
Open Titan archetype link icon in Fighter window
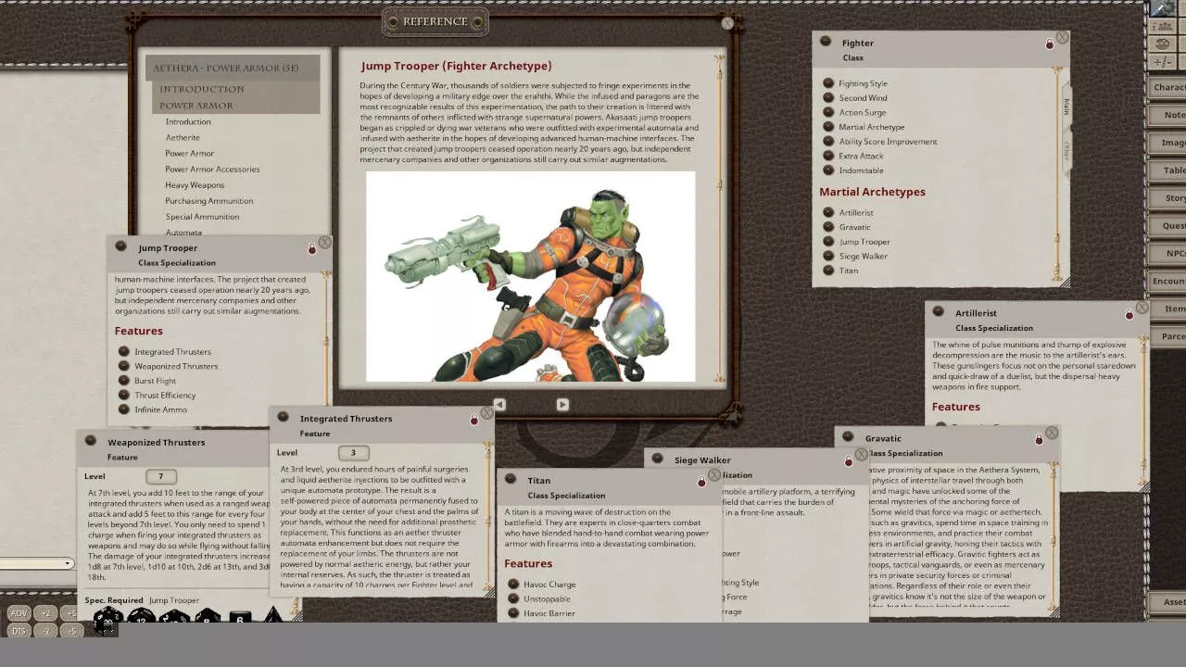click(x=828, y=271)
